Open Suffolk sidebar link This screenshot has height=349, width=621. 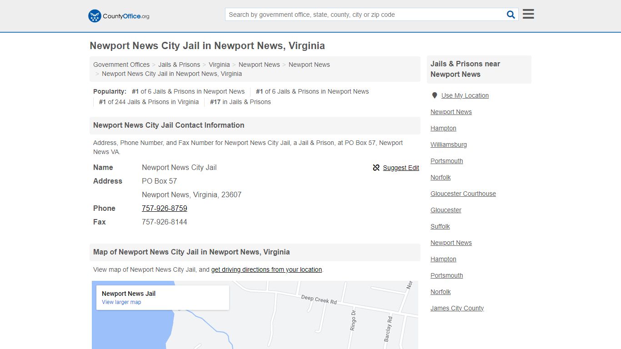(440, 226)
